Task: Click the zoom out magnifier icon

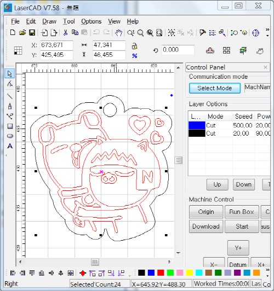Action: (140, 33)
